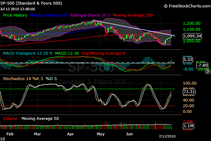Image resolution: width=211 pixels, height=141 pixels.
Task: Select the MACD Histogram 12 26 9 label
Action: click(27, 53)
